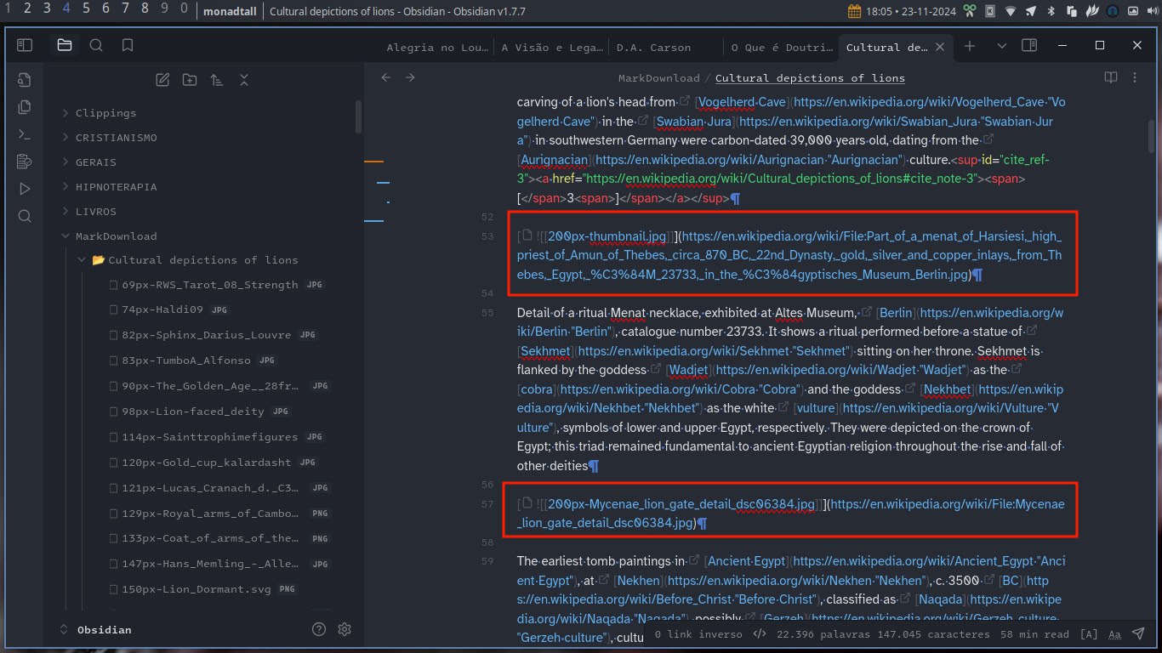Open the Vogelherd Cave wikipedia link
The height and width of the screenshot is (653, 1162).
pyautogui.click(x=740, y=102)
